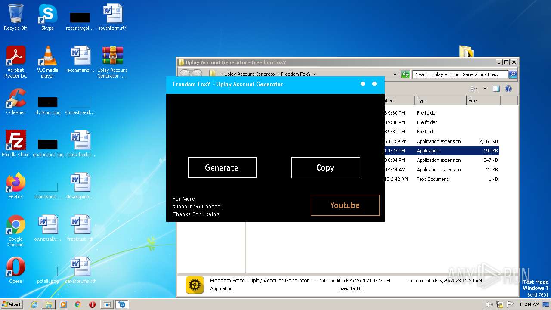Click the search magnifier in Explorer
Viewport: 551px width, 310px height.
pos(513,74)
